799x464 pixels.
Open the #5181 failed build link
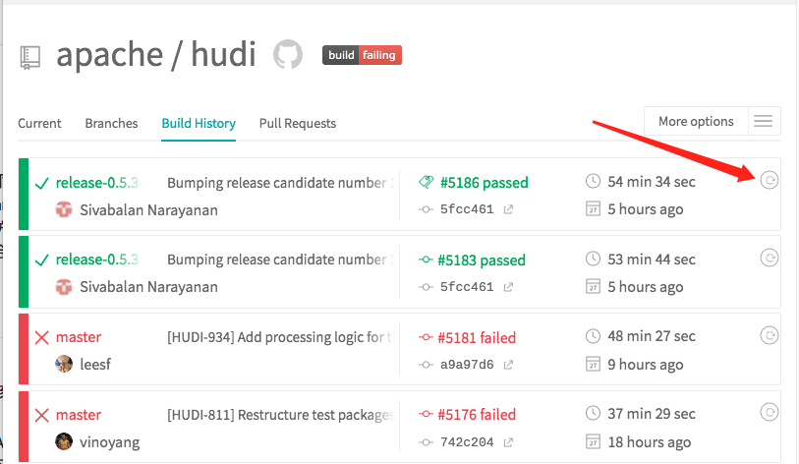click(477, 337)
